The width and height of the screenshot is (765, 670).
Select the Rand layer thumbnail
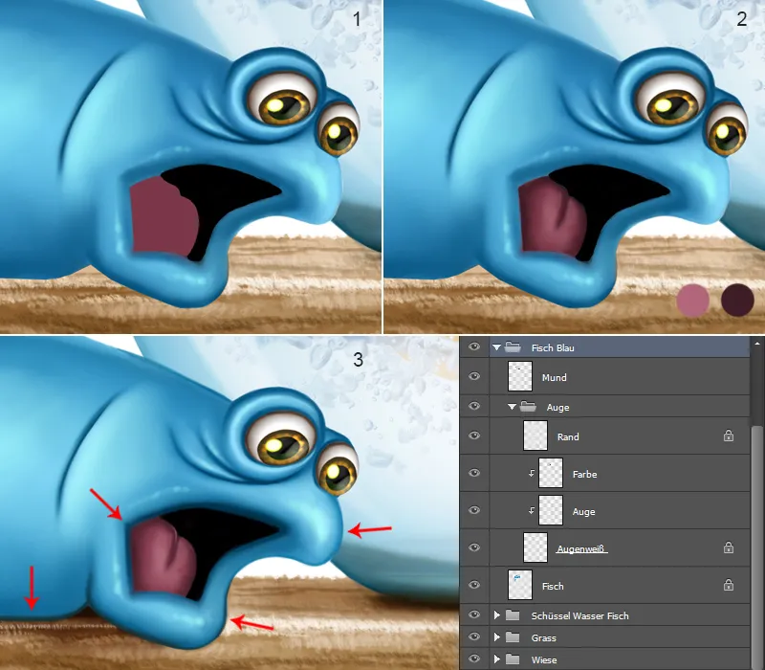point(535,435)
